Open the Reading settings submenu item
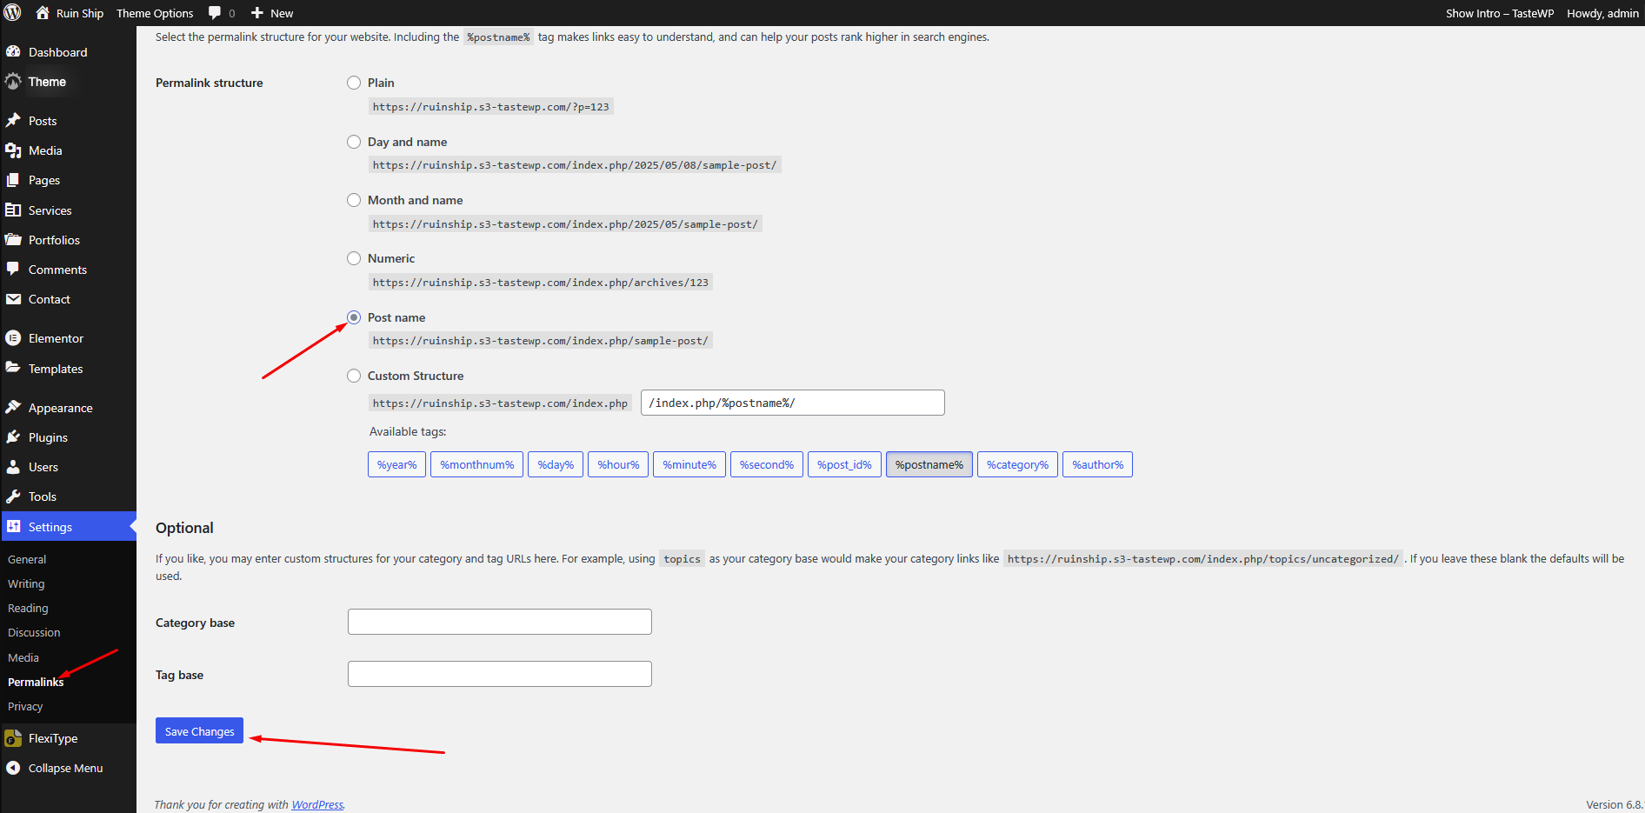The image size is (1645, 813). click(28, 608)
